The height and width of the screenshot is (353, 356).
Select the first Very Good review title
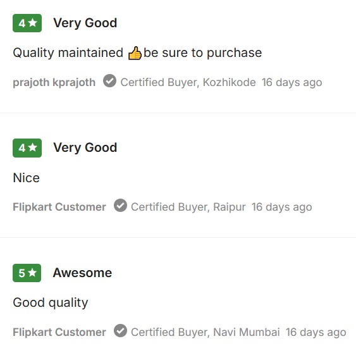pos(85,23)
